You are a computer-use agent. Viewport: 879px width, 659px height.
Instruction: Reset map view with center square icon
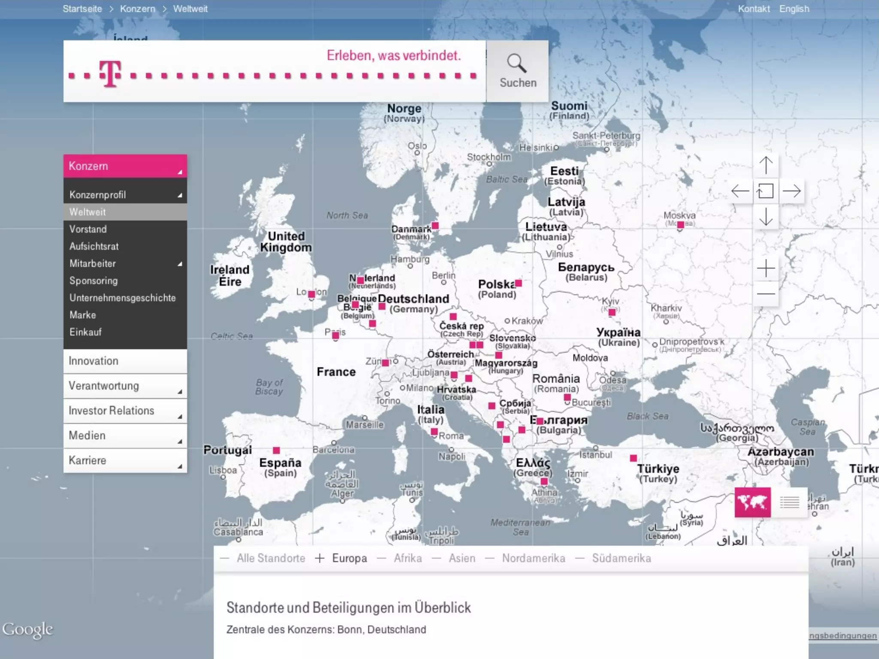pos(766,191)
